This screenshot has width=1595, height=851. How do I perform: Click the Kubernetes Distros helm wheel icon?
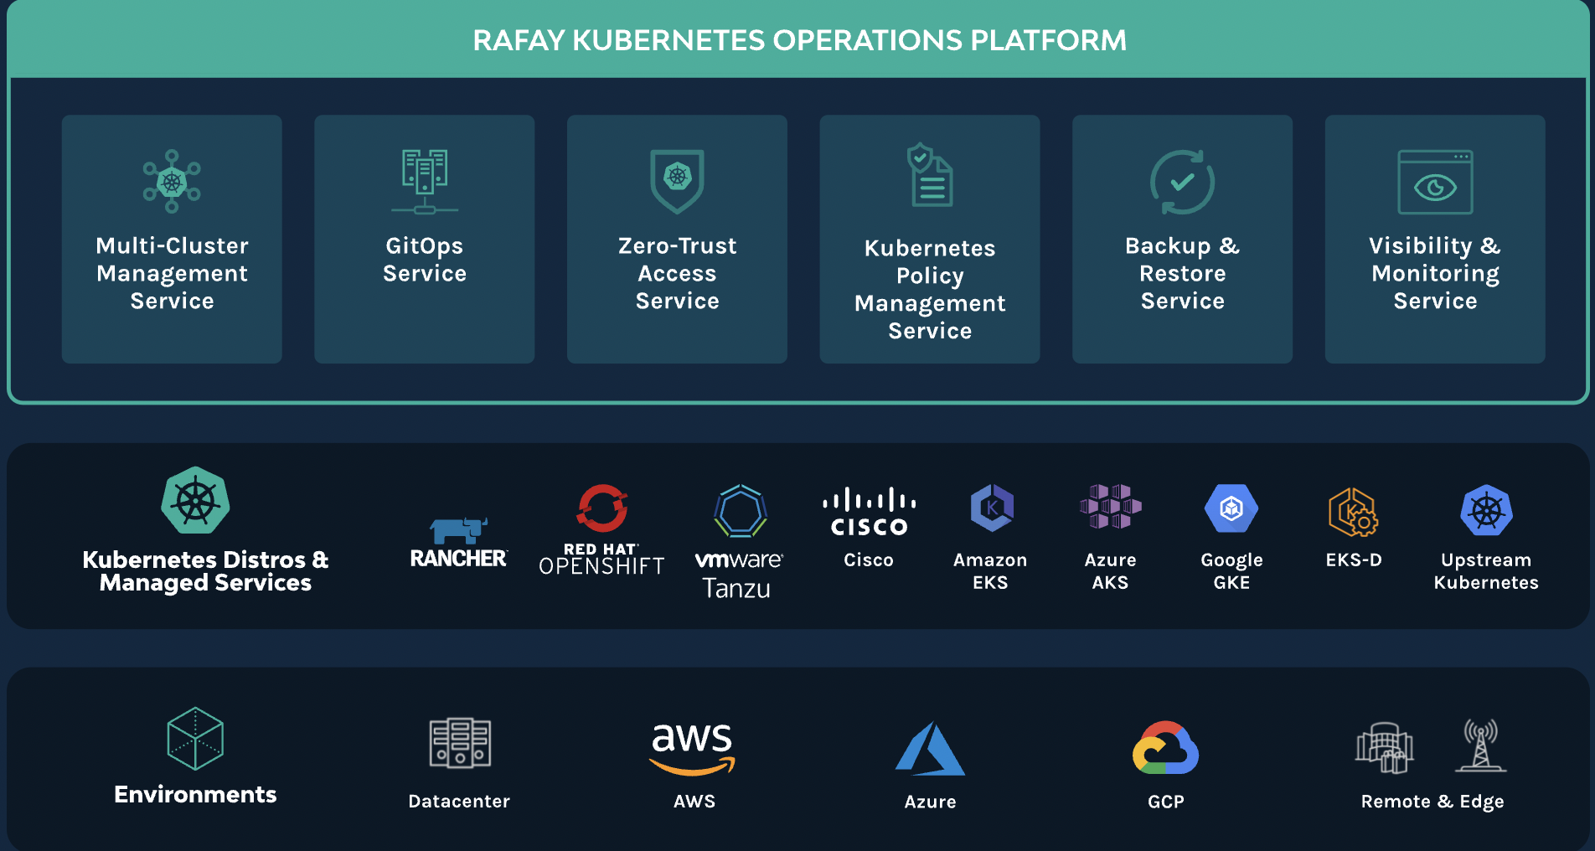point(195,500)
